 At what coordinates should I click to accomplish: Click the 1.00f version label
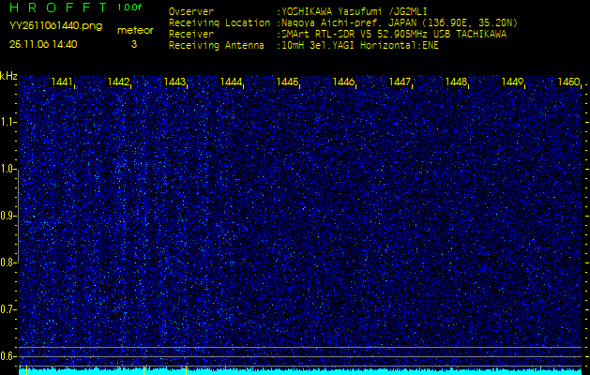click(130, 7)
